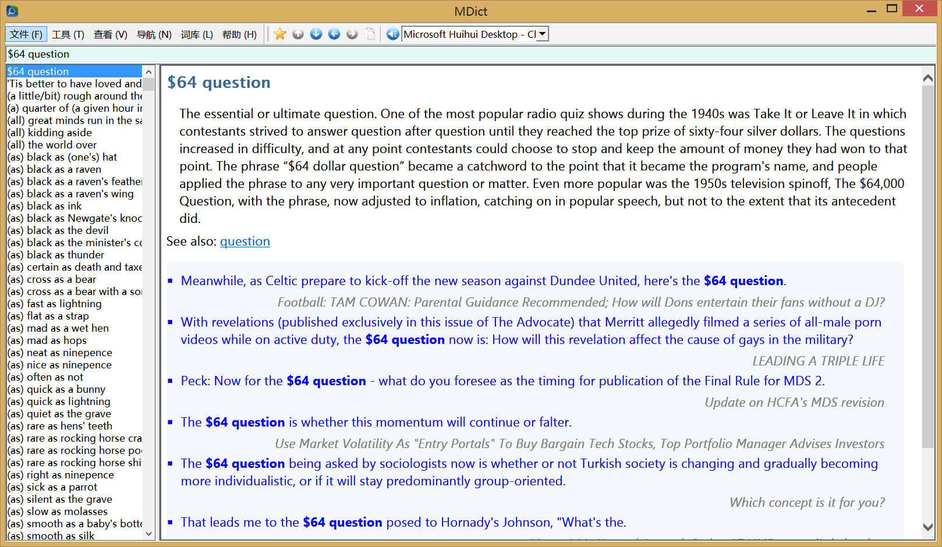Click the 'Peck: Now for the' example sentence
The width and height of the screenshot is (942, 547).
[x=502, y=381]
